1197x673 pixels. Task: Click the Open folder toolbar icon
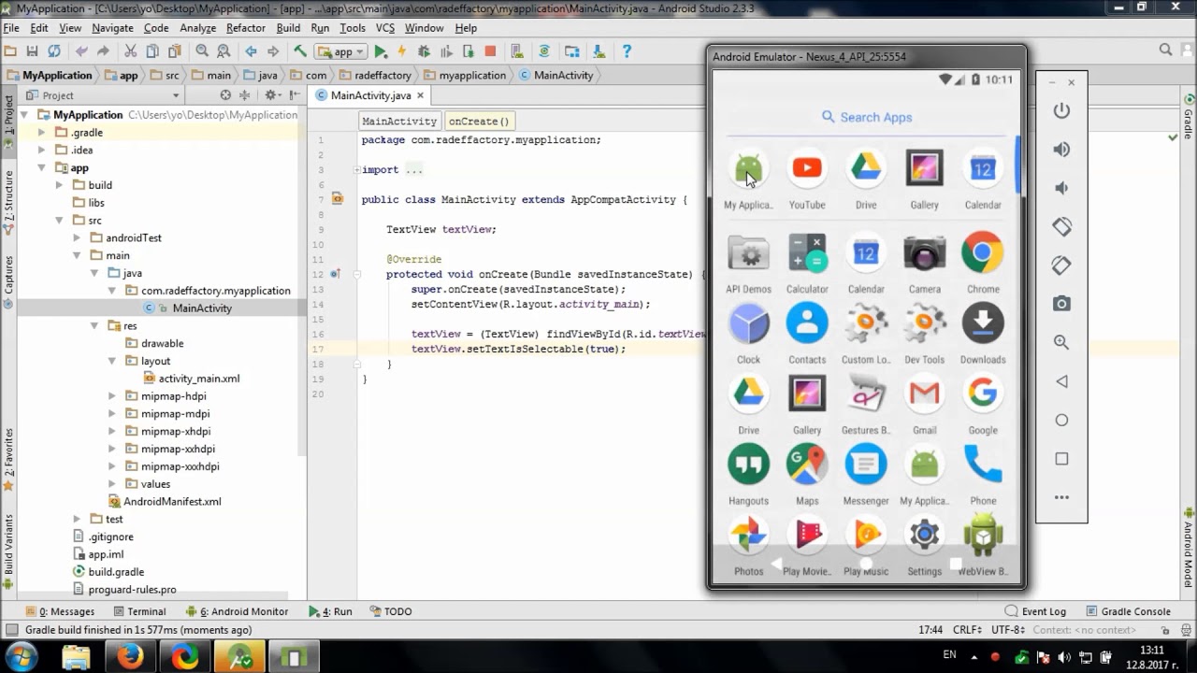pyautogui.click(x=10, y=51)
